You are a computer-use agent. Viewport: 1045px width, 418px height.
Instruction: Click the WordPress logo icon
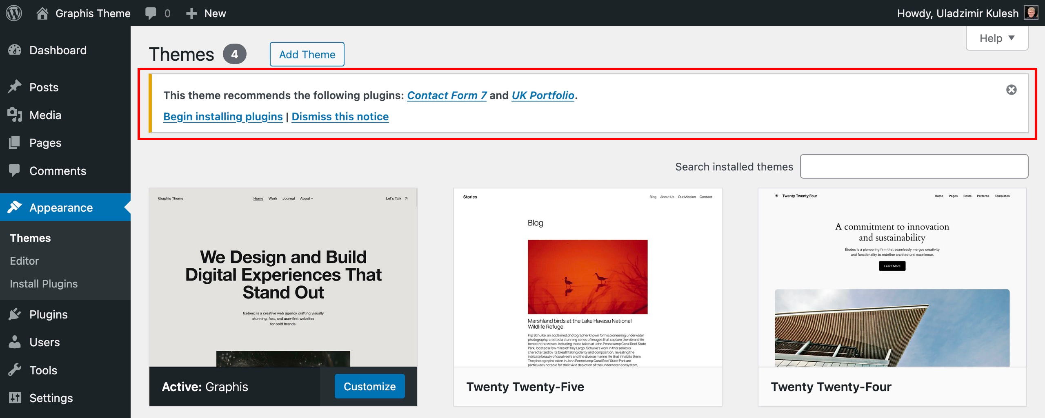pos(14,13)
